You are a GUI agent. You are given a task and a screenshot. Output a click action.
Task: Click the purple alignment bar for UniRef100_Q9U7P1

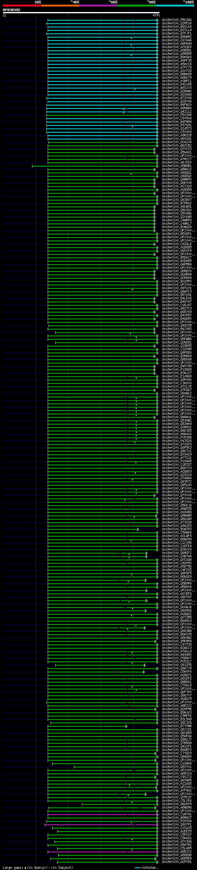101,824
